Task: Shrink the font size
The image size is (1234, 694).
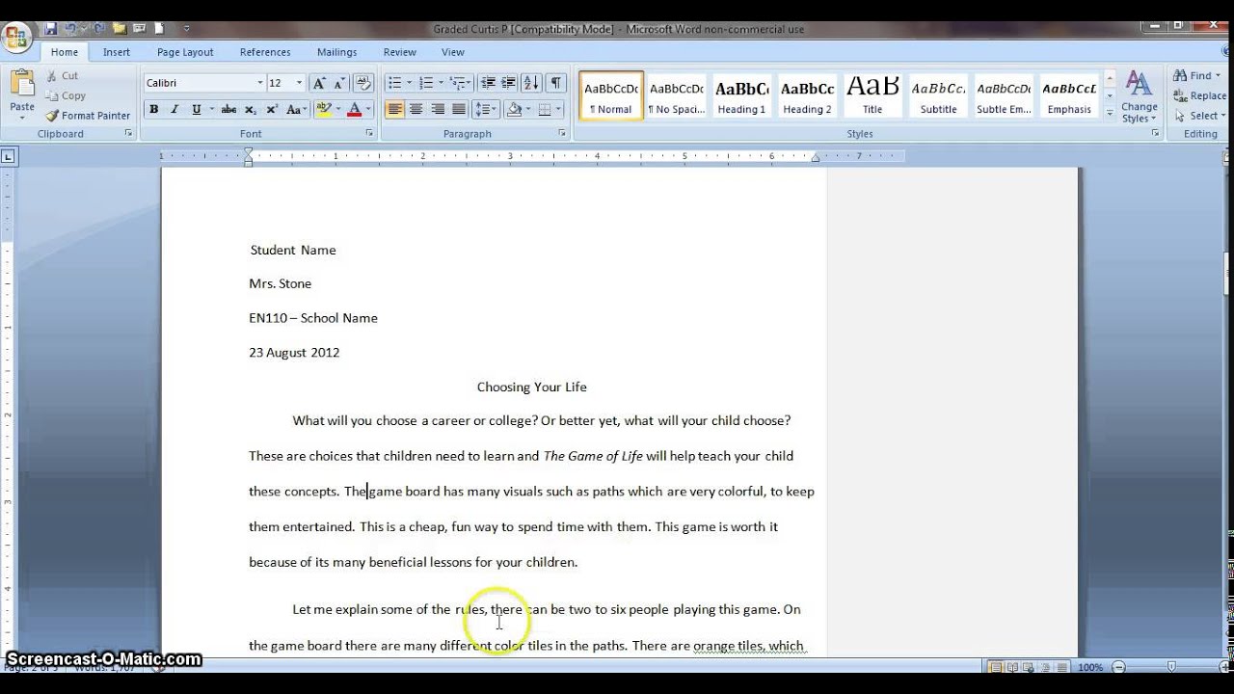Action: [340, 83]
